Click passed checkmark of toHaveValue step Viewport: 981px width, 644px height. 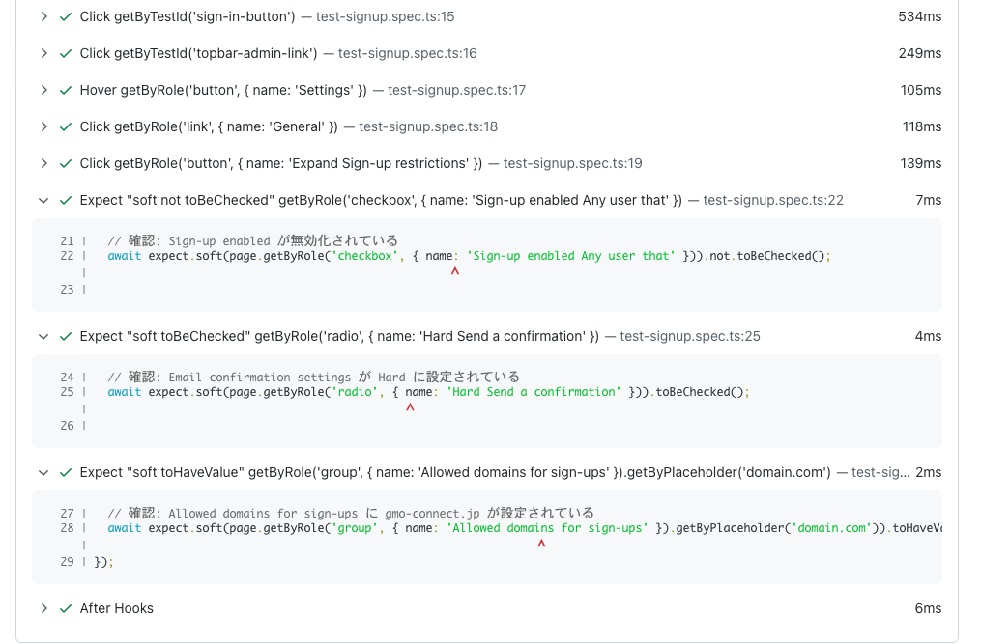[66, 473]
